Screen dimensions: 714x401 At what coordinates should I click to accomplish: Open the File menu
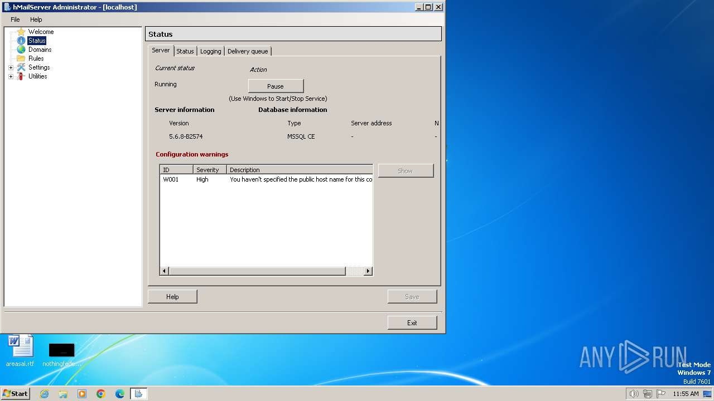(15, 19)
